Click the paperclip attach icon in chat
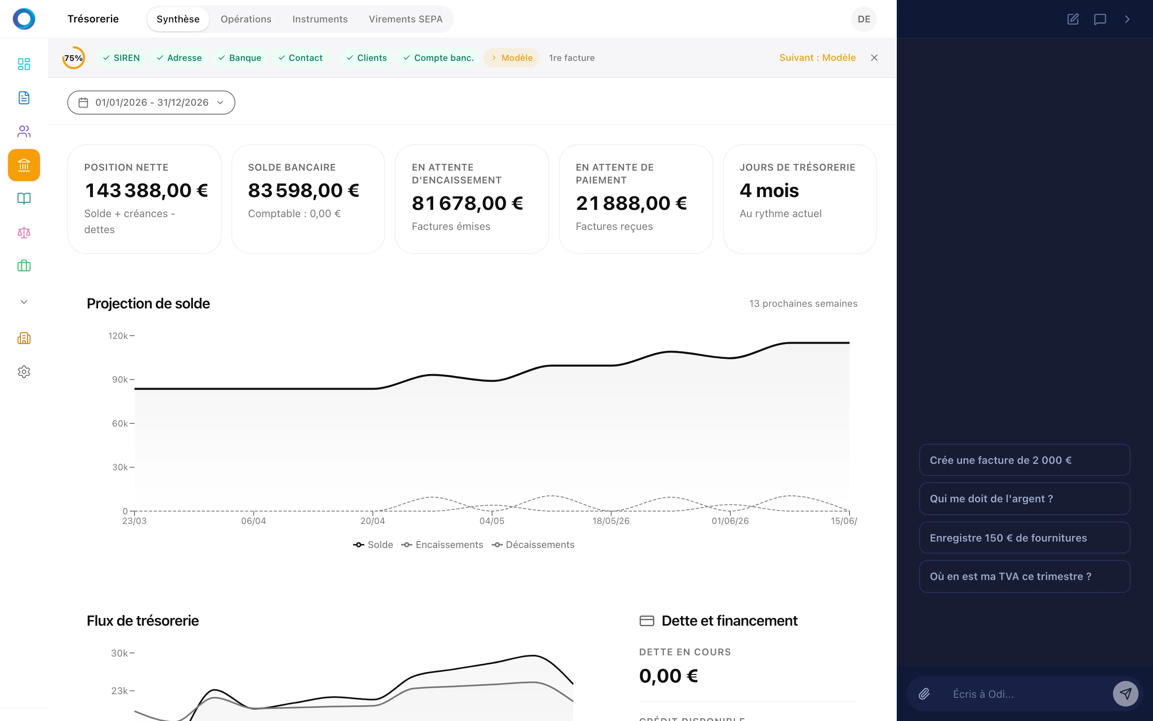The image size is (1153, 721). (924, 694)
